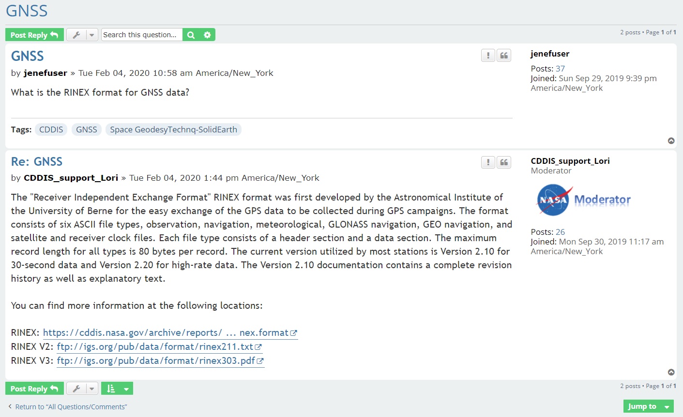Open the bottom topic tools wrench dropdown
The height and width of the screenshot is (417, 683).
click(x=82, y=388)
